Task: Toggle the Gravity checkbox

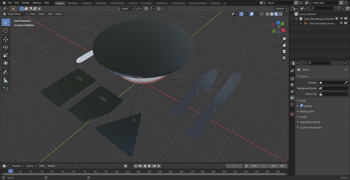Action: tap(302, 106)
